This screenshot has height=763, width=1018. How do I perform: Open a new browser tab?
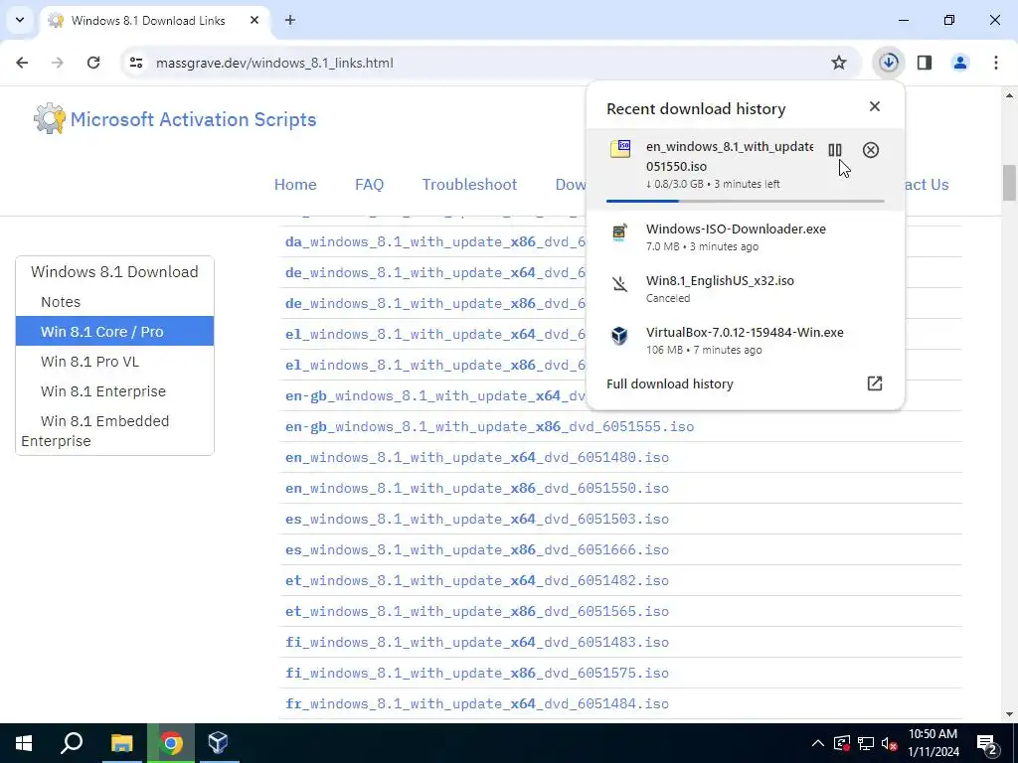pos(290,20)
